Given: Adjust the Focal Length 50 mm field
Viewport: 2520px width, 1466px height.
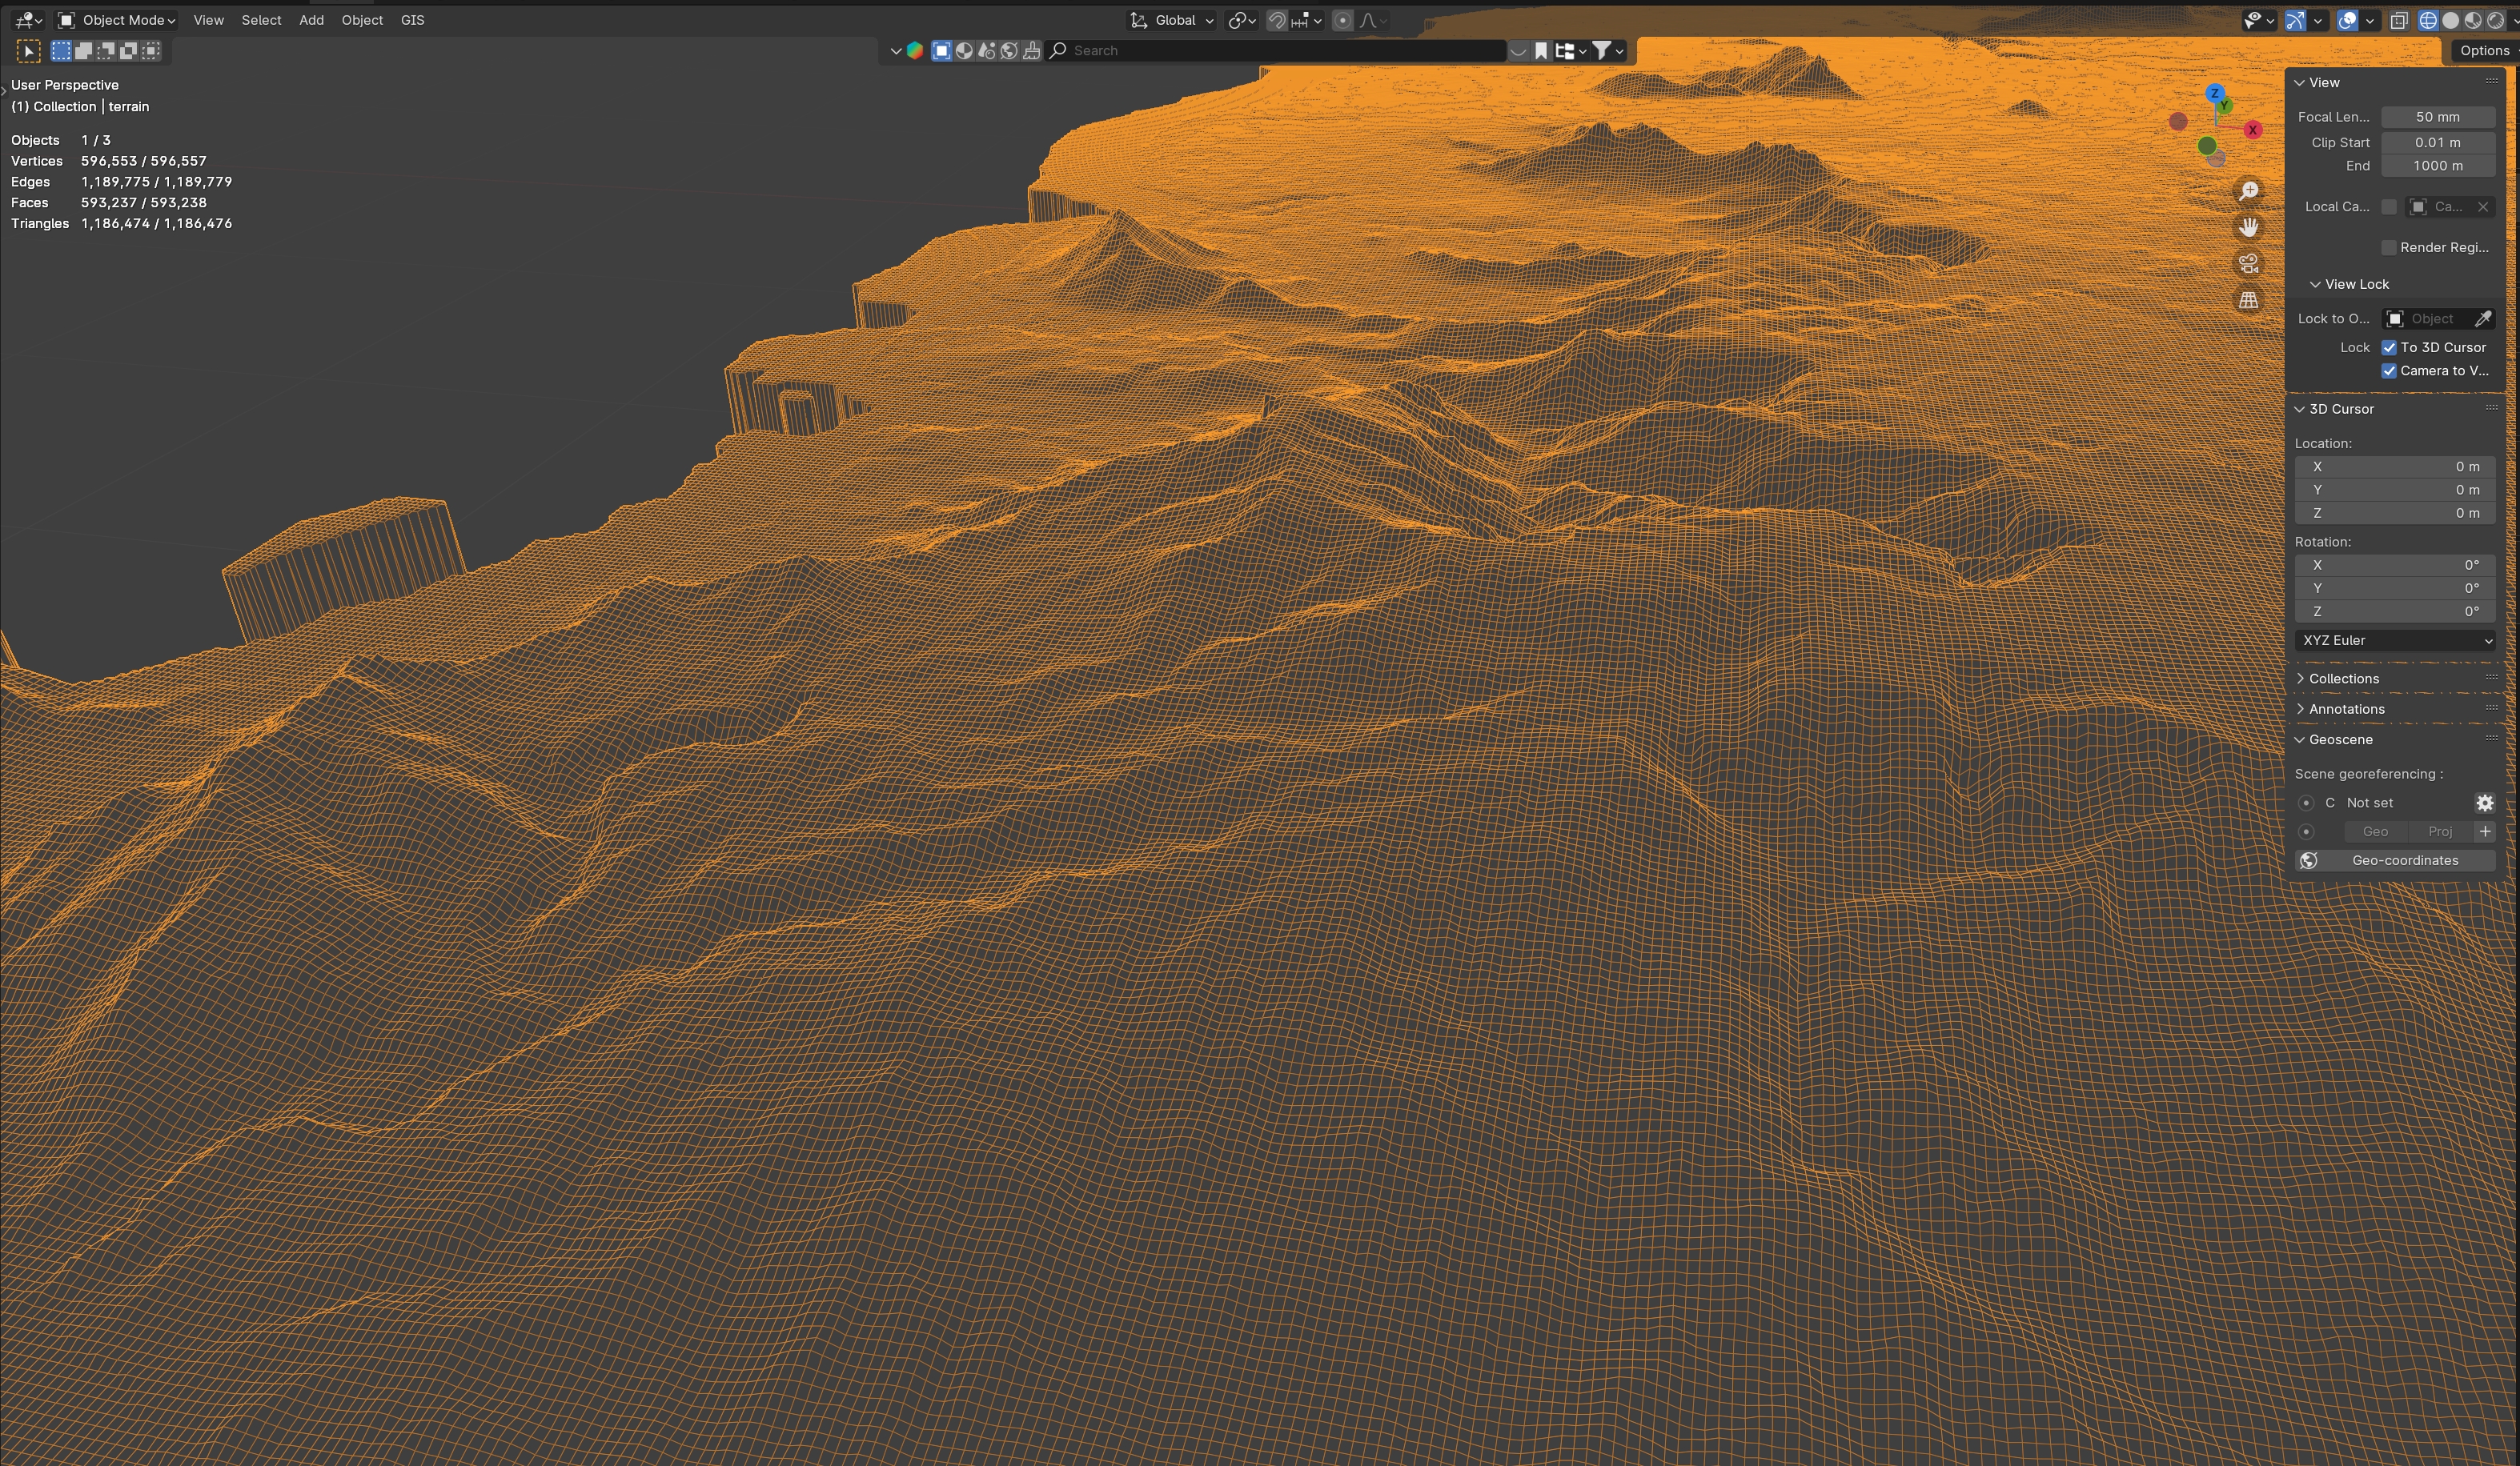Looking at the screenshot, I should [x=2437, y=117].
